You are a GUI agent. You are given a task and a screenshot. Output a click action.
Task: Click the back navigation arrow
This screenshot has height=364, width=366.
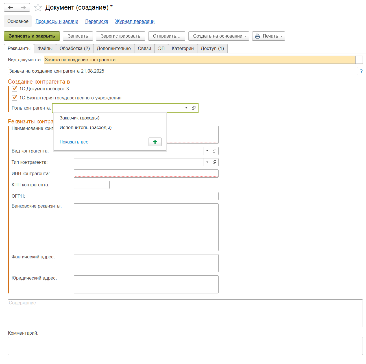11,8
